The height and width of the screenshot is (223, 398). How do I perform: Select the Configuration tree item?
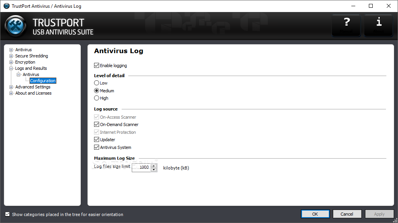coord(43,81)
